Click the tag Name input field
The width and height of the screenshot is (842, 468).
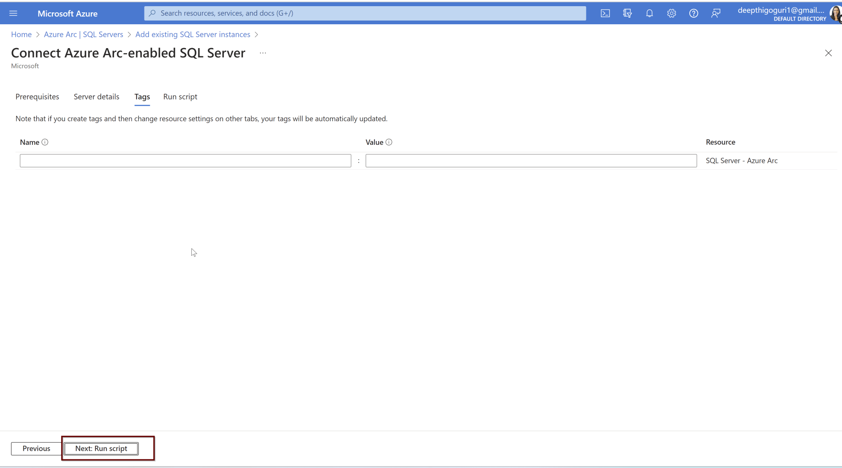[x=185, y=160]
